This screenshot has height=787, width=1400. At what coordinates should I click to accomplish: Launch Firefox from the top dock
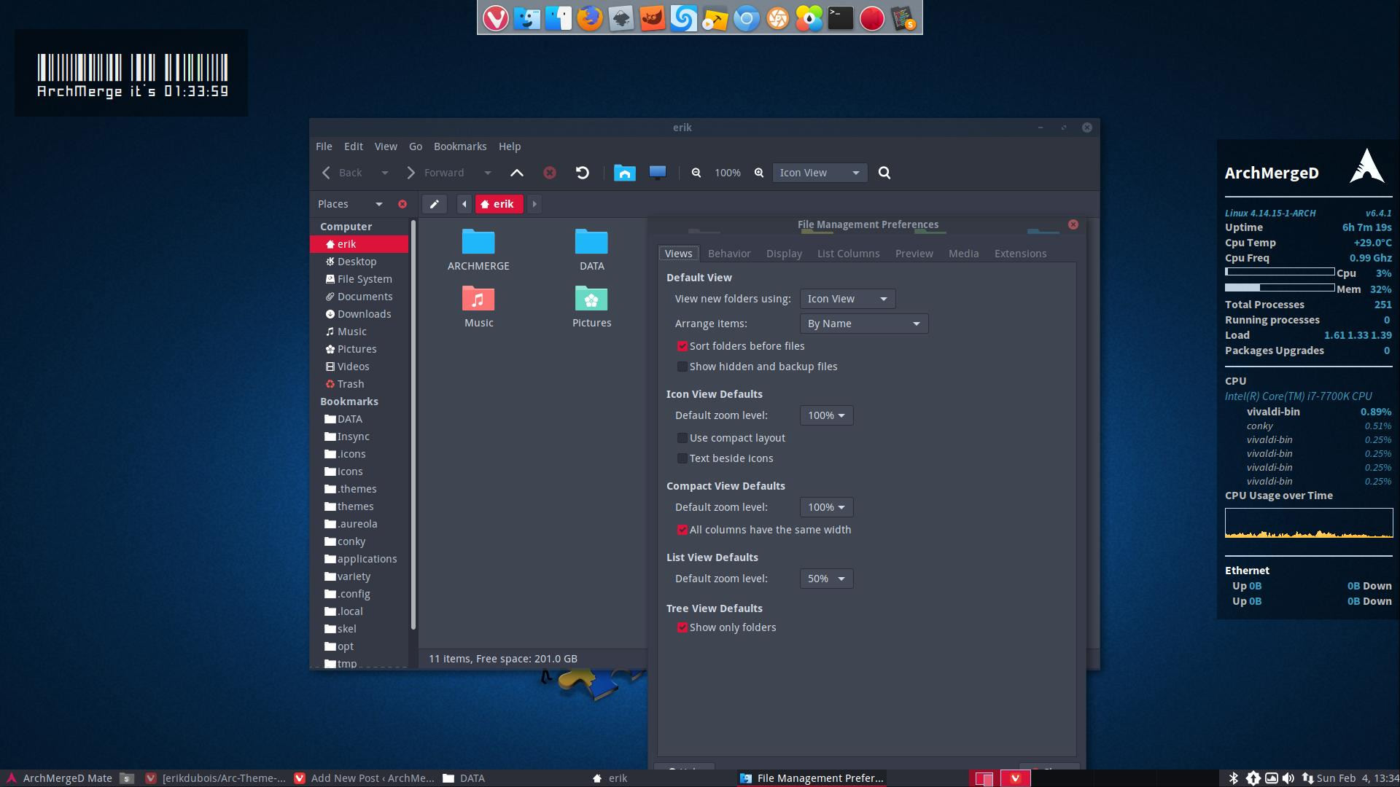(x=590, y=18)
